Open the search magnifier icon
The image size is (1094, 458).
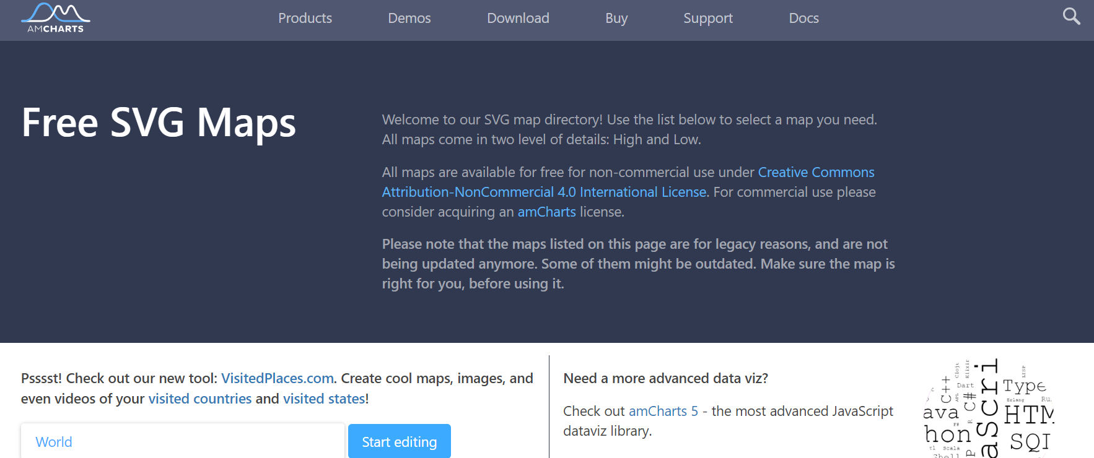coord(1071,16)
